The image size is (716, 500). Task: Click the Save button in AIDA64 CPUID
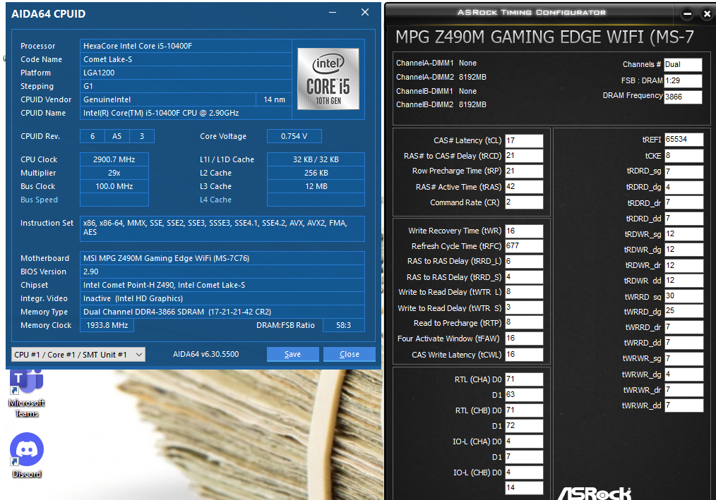[x=293, y=354]
